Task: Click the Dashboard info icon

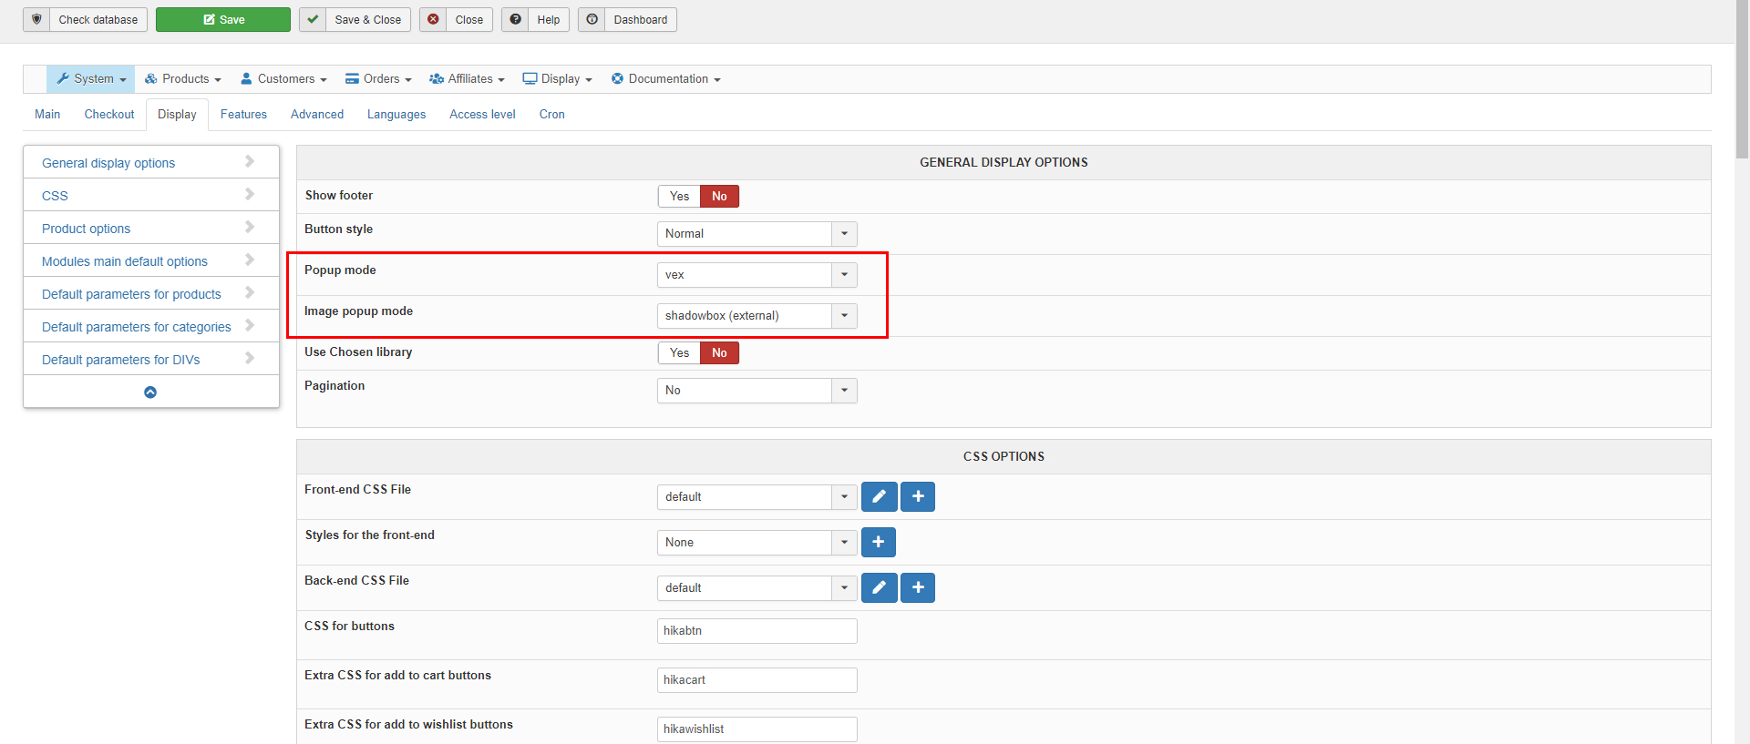Action: click(x=592, y=19)
